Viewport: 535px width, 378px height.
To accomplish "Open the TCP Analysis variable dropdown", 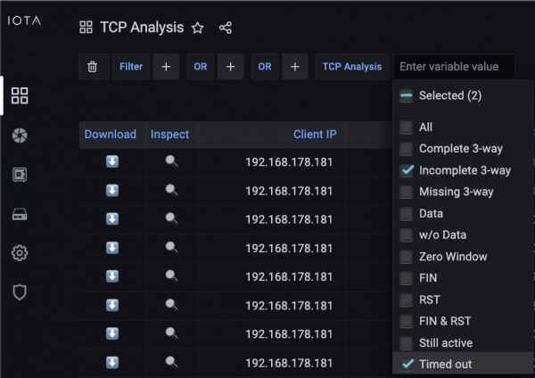I will [351, 67].
